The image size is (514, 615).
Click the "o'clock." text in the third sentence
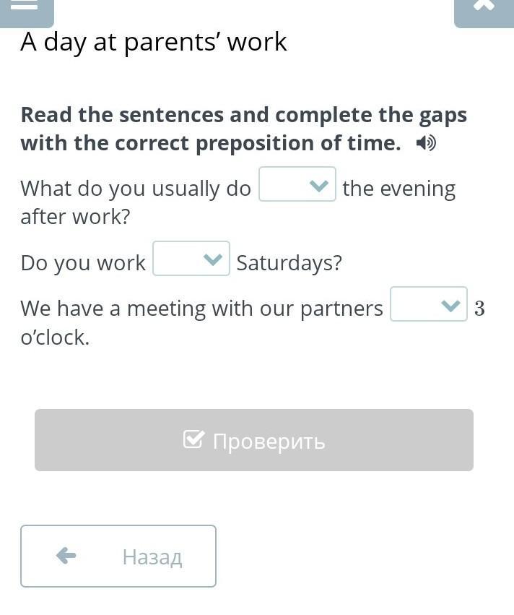pyautogui.click(x=55, y=337)
